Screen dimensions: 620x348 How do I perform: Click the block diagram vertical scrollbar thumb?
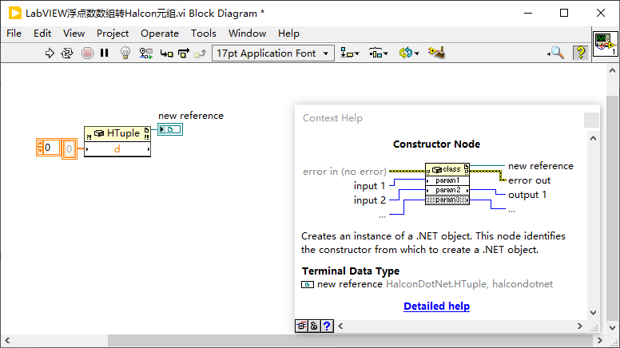[x=613, y=209]
